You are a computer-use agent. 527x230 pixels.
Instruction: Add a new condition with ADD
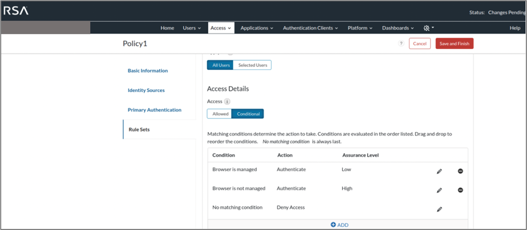[340, 225]
